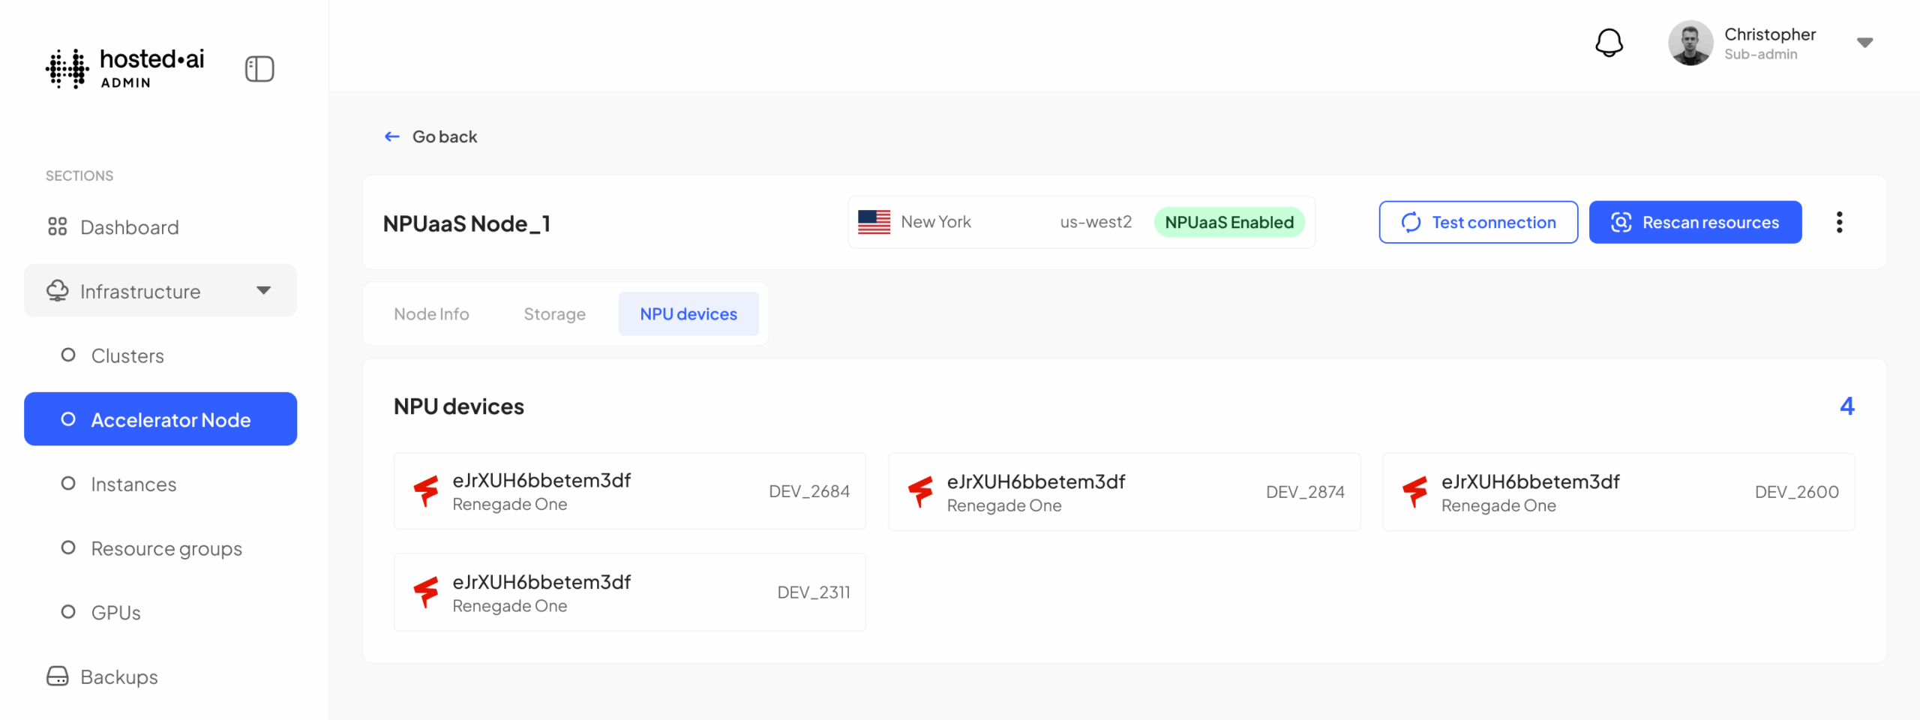Select the NPU devices tab
The width and height of the screenshot is (1920, 720).
point(688,314)
